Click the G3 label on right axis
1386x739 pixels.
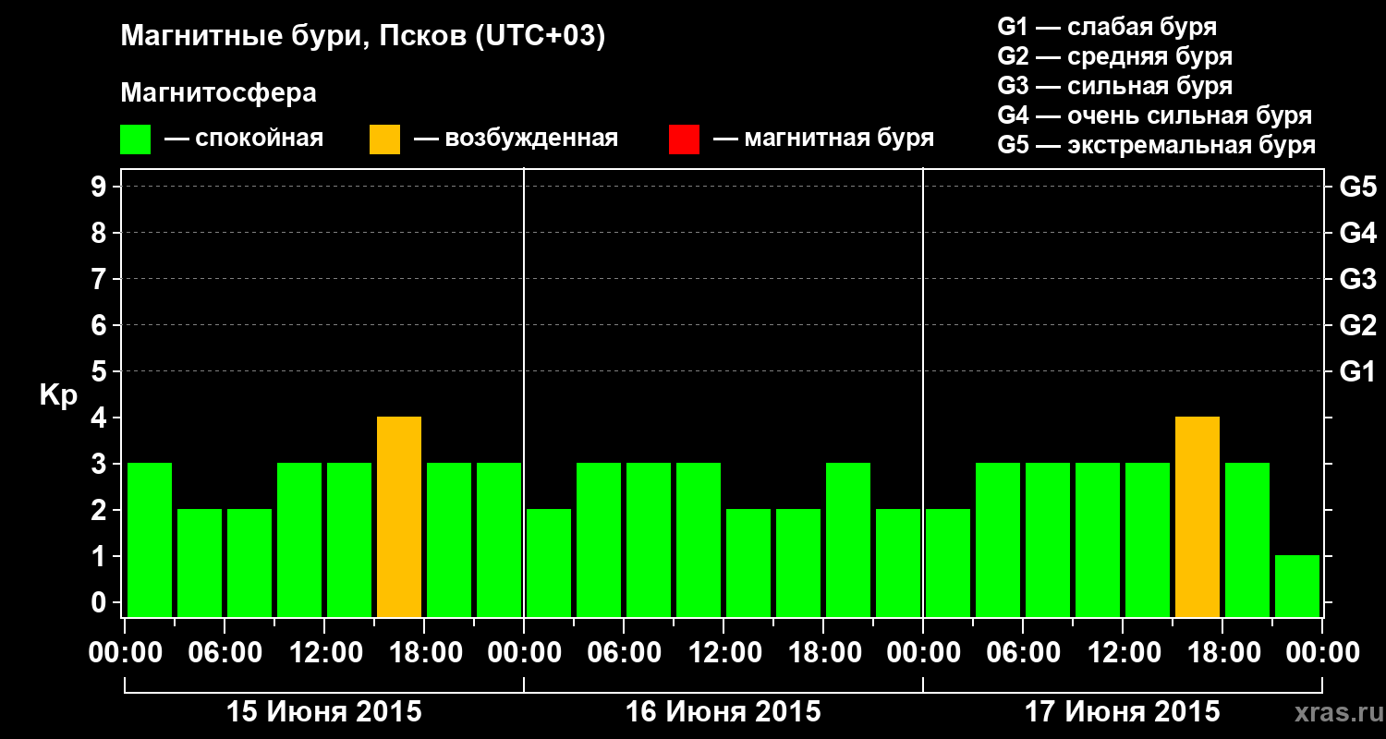[1358, 279]
